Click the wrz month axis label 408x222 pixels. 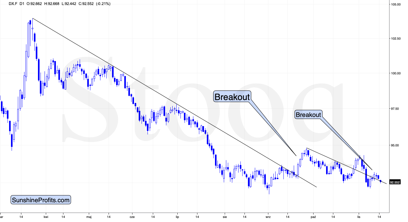coord(268,216)
